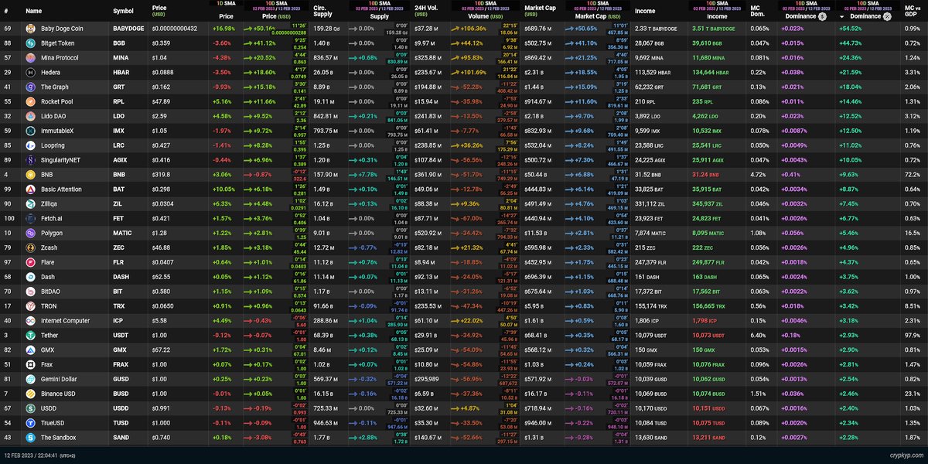Image resolution: width=928 pixels, height=464 pixels.
Task: Click the ImmutableX logo icon
Action: tap(30, 130)
